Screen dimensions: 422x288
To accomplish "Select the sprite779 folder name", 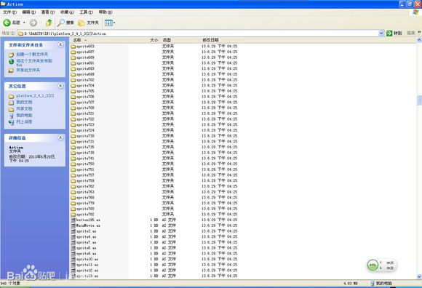I will 85,203.
